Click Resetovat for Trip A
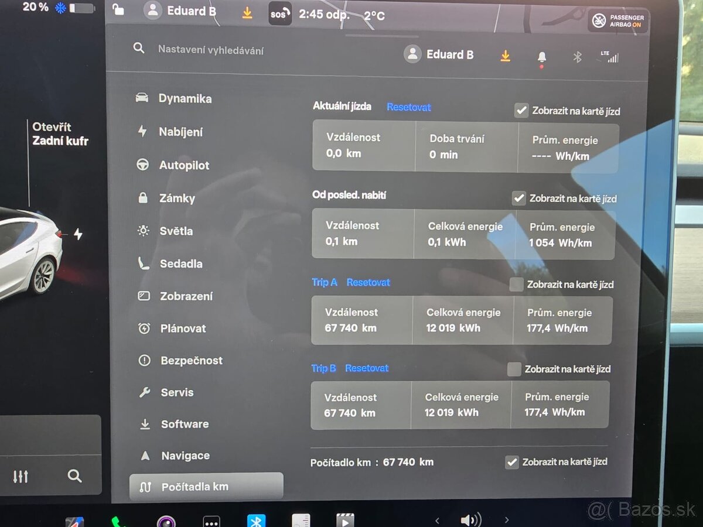The height and width of the screenshot is (527, 703). point(368,282)
